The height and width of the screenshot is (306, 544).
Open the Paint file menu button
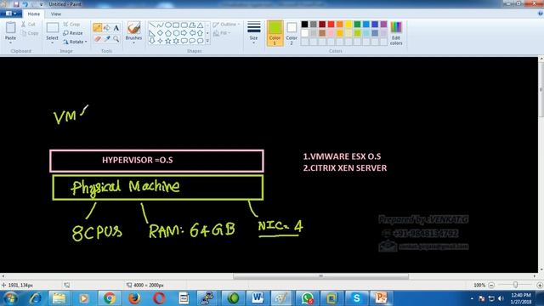pyautogui.click(x=11, y=14)
